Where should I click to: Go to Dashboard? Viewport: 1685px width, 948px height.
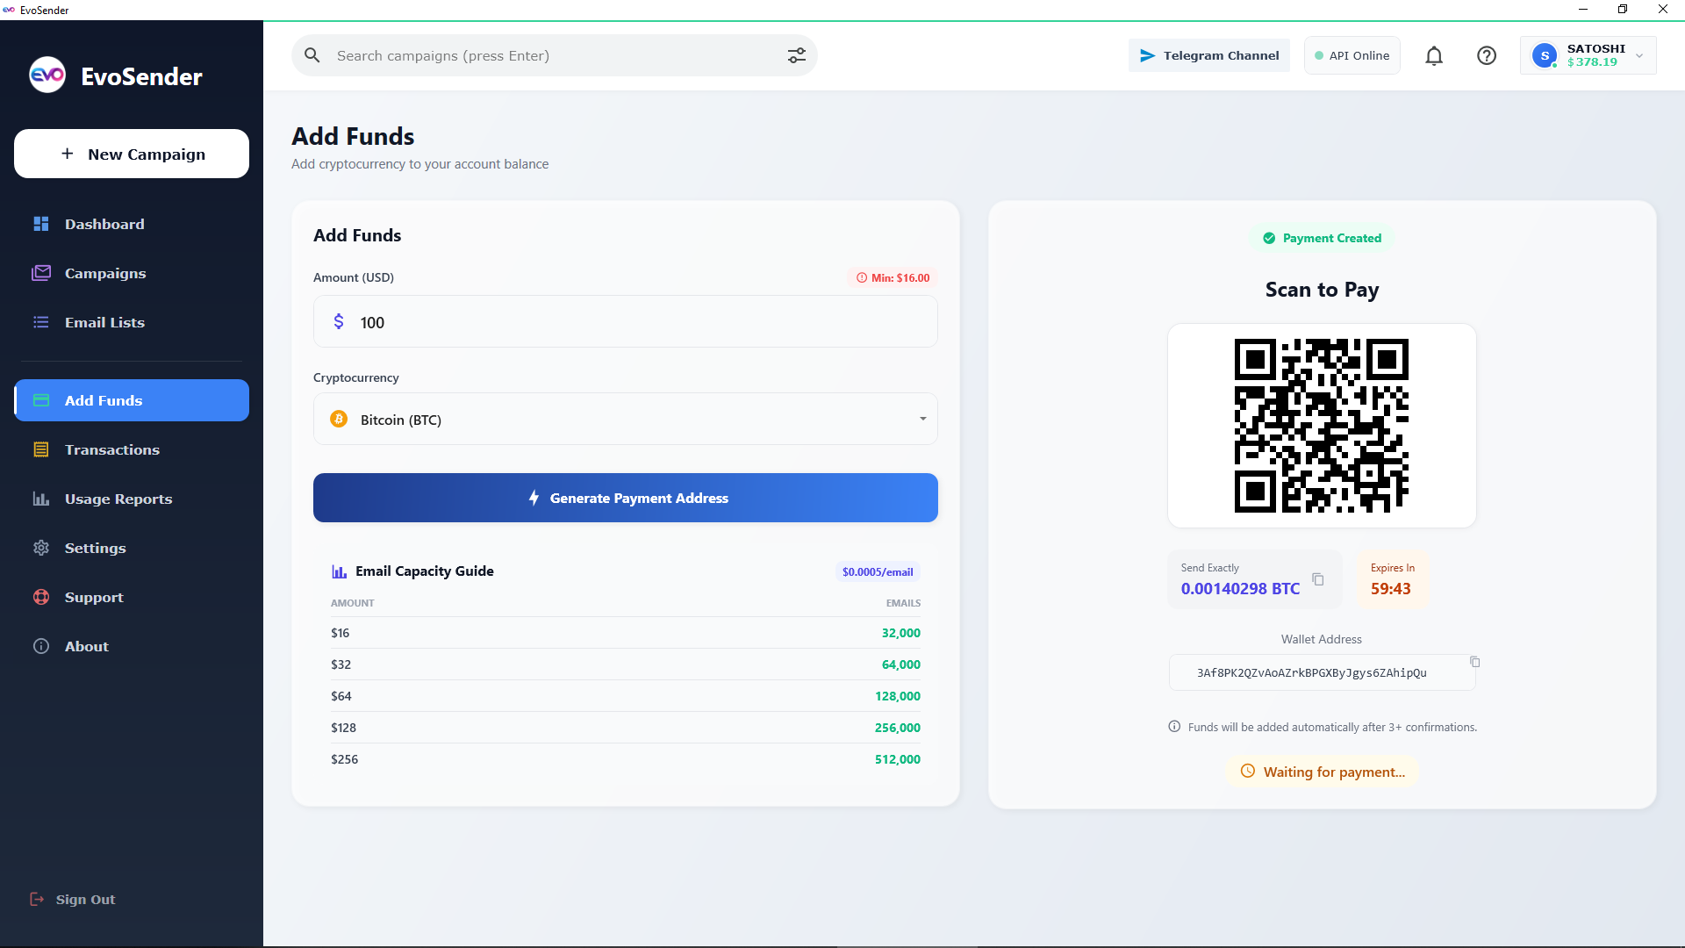pyautogui.click(x=132, y=224)
